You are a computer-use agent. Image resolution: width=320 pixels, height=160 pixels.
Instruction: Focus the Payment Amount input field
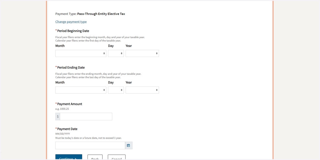[86, 117]
